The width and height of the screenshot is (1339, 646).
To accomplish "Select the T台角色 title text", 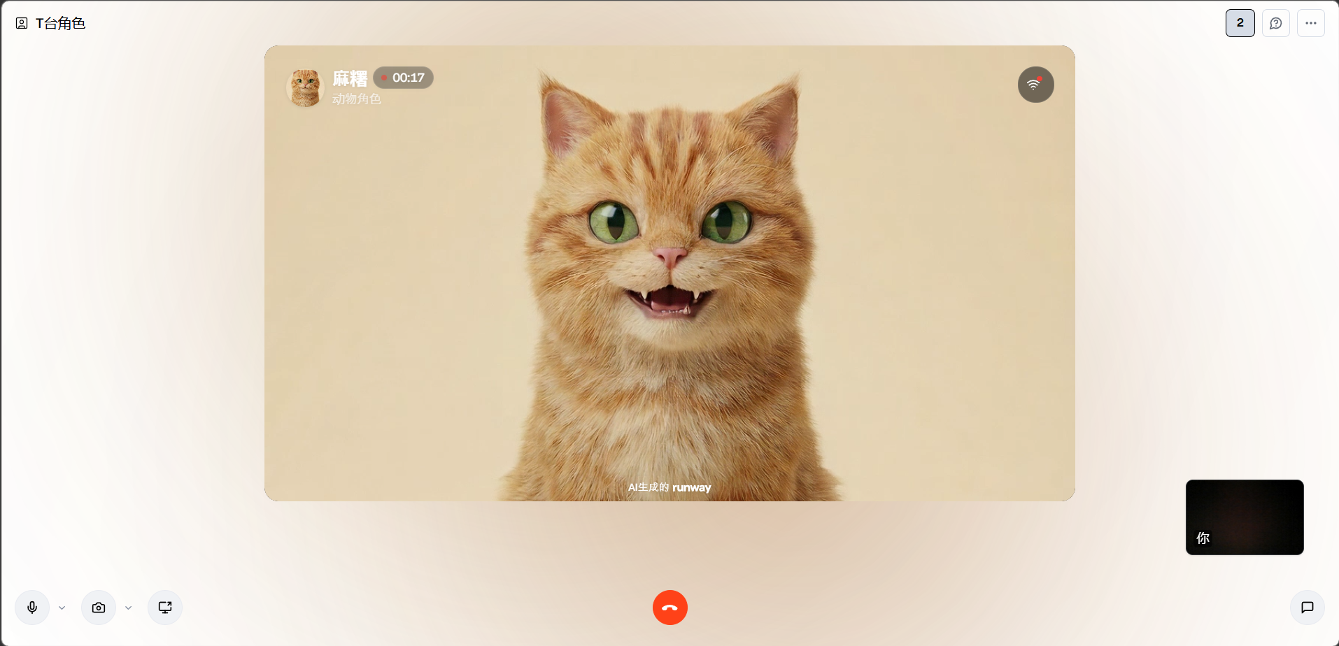I will point(60,24).
